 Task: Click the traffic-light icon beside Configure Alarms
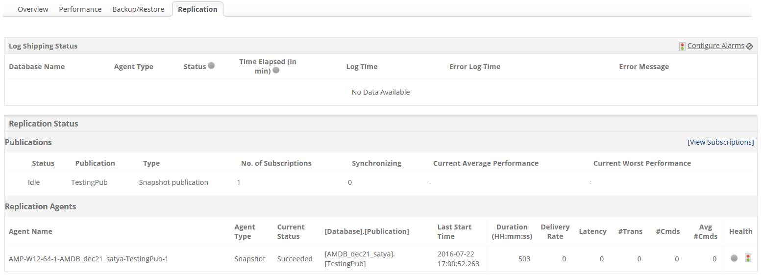click(682, 46)
